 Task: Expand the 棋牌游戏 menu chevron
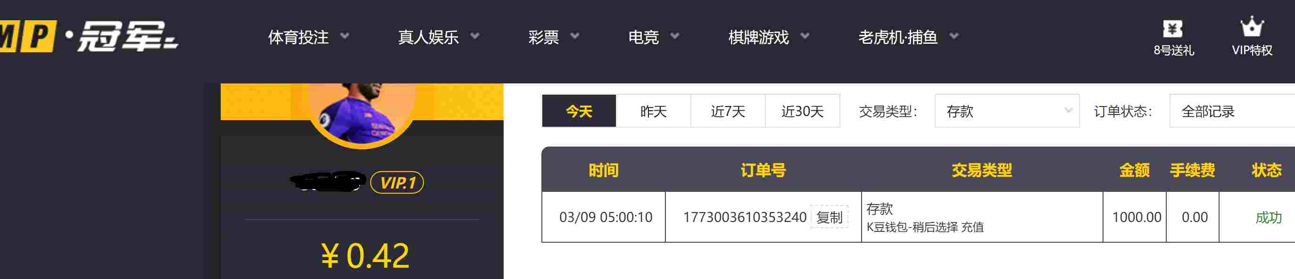pos(805,36)
